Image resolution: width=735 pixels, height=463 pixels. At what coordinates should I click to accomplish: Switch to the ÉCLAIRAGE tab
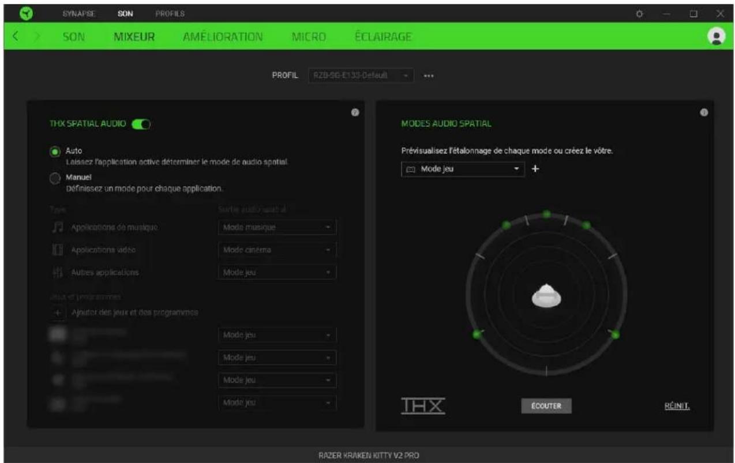tap(382, 37)
